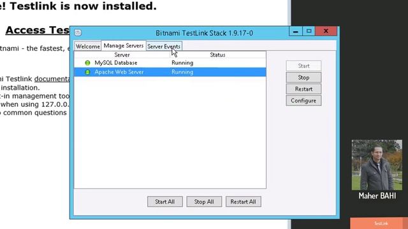Click Stop All servers button
This screenshot has height=229, width=408.
pyautogui.click(x=204, y=202)
